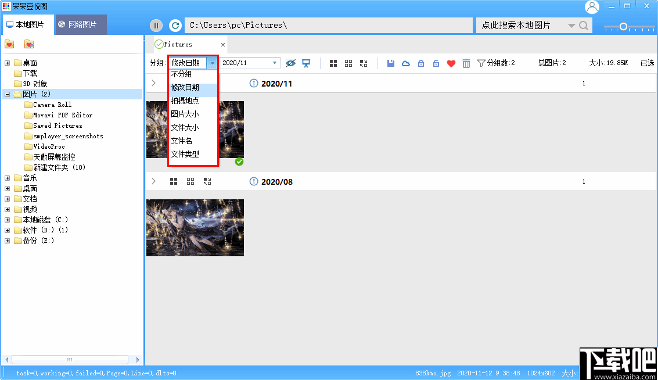Click the favorites folder icon with heart
Image resolution: width=658 pixels, height=380 pixels.
(x=9, y=44)
